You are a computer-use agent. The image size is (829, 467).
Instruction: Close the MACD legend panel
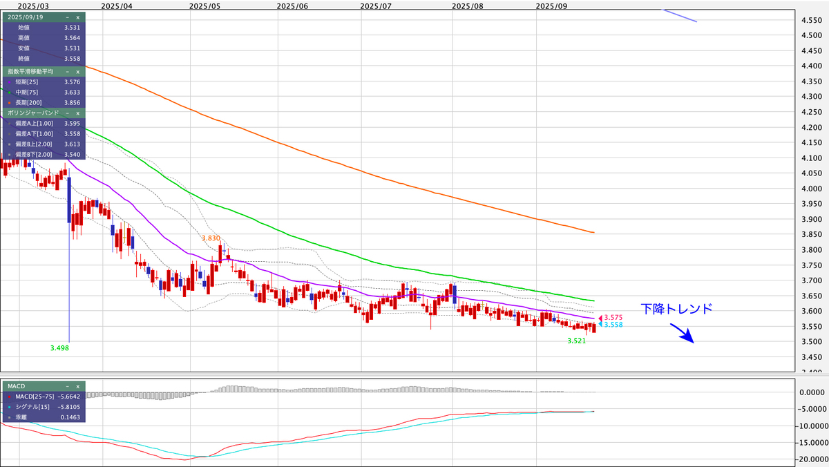click(x=77, y=386)
